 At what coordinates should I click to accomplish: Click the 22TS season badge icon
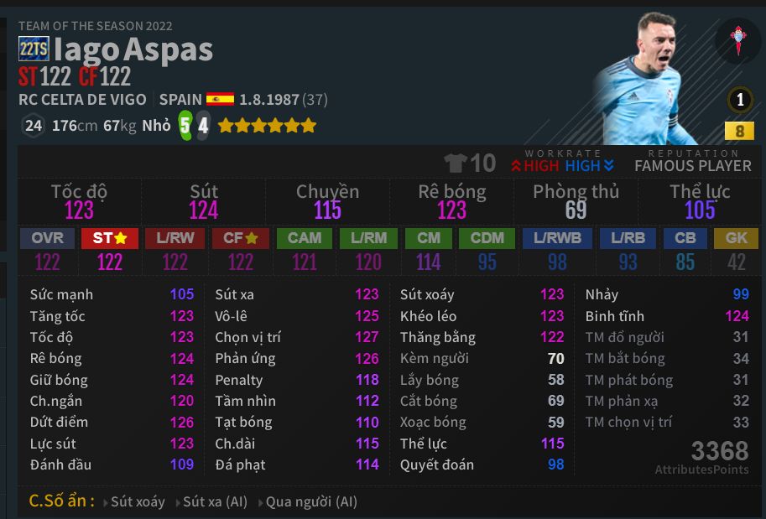[x=34, y=49]
